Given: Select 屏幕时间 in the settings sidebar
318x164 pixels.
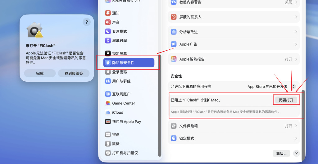Looking at the screenshot, I should (129, 41).
